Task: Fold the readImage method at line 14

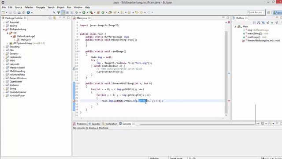Action: [79, 52]
